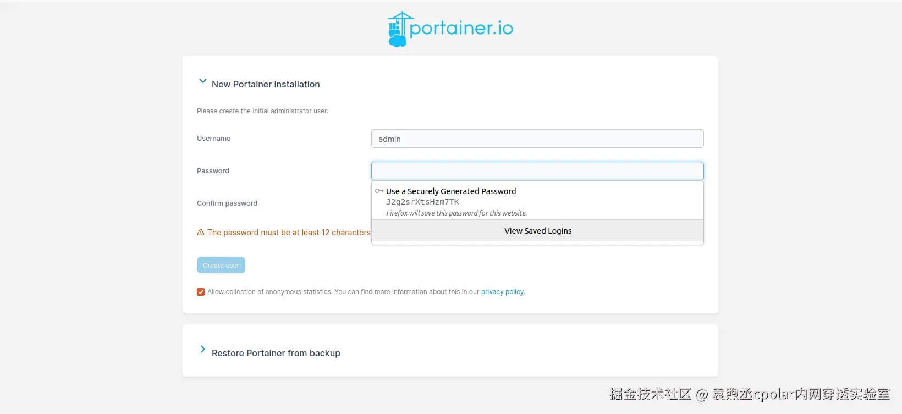902x414 pixels.
Task: Open View Saved Logins
Action: pyautogui.click(x=537, y=231)
